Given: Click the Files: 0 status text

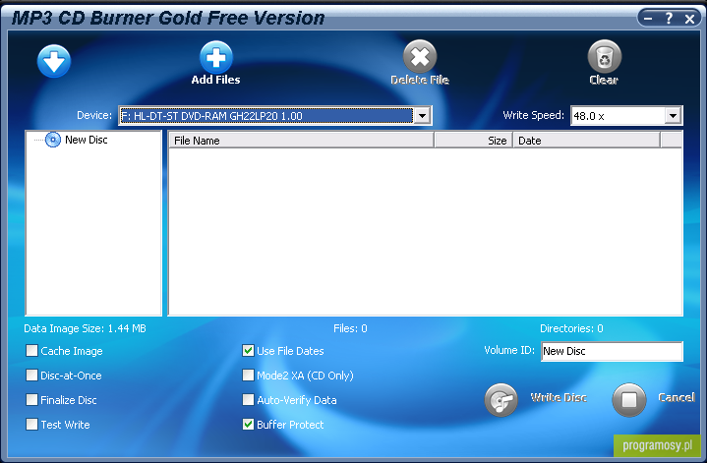Looking at the screenshot, I should pyautogui.click(x=350, y=328).
